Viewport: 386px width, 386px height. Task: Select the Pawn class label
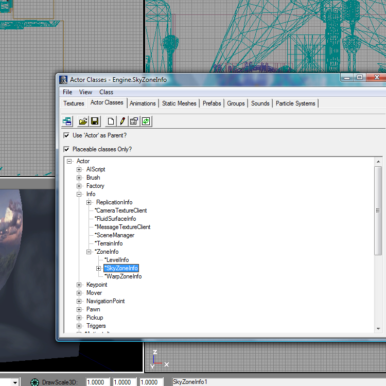click(93, 309)
